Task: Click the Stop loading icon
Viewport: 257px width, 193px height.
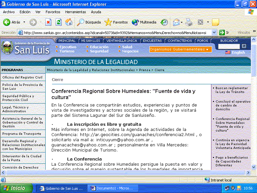Action: pos(49,22)
